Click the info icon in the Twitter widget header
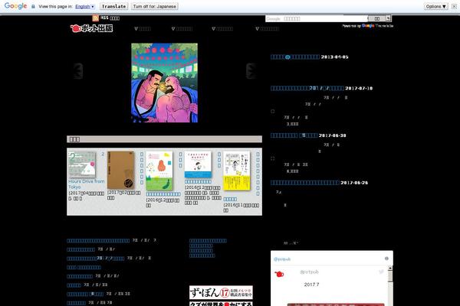 pyautogui.click(x=386, y=259)
